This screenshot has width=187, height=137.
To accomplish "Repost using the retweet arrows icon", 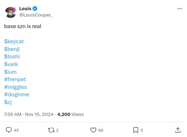I will (51, 130).
